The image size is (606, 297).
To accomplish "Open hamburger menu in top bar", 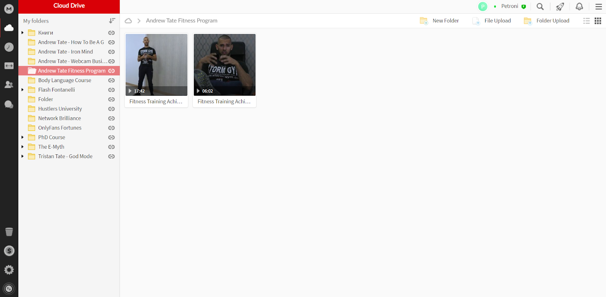I will 599,6.
